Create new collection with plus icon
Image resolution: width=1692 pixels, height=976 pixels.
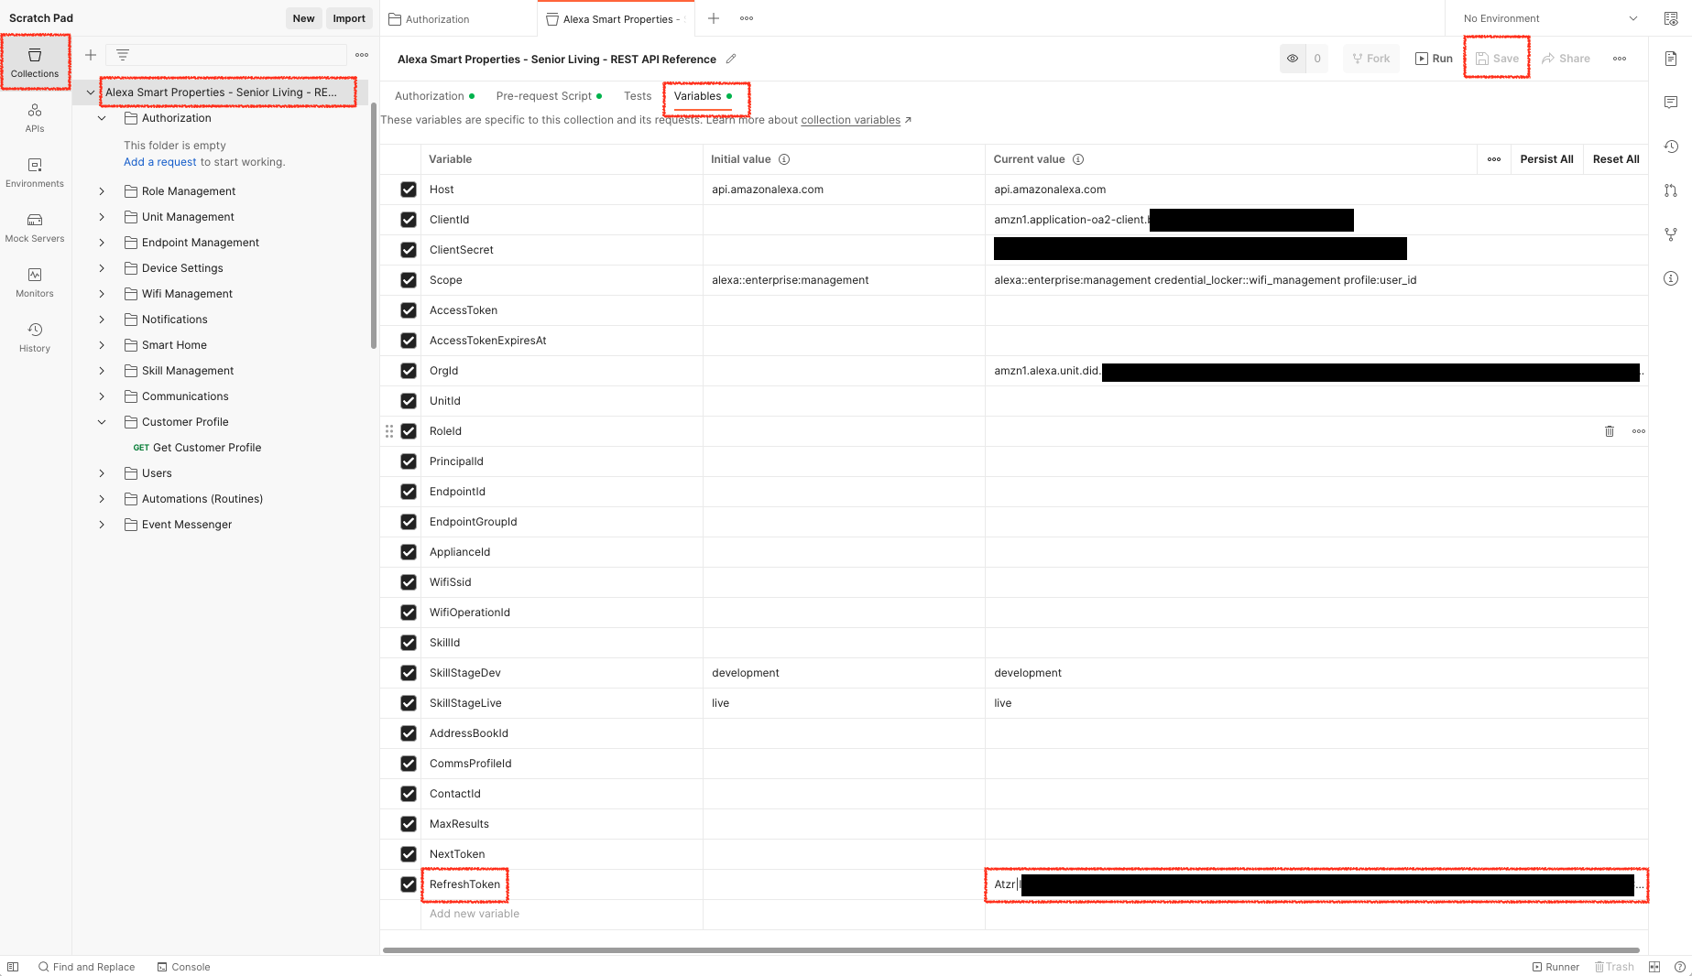(91, 55)
